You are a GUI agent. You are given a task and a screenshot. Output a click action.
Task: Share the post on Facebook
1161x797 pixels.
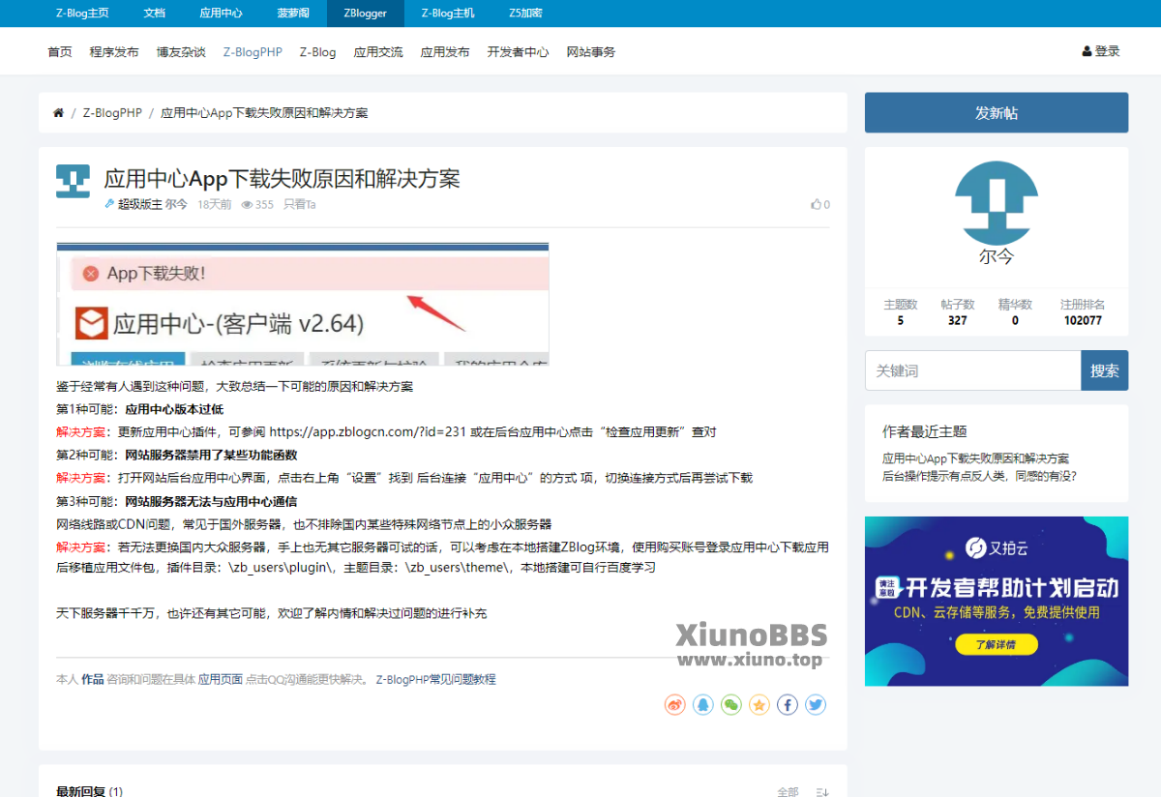click(x=788, y=705)
